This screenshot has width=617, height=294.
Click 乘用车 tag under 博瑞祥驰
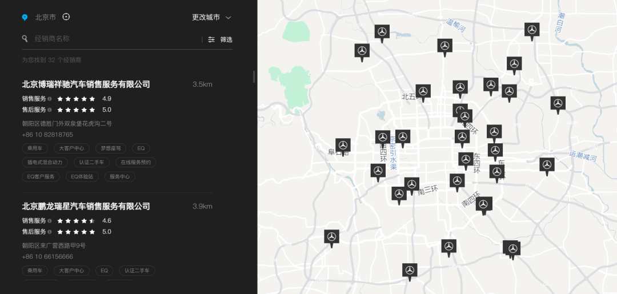pos(35,148)
